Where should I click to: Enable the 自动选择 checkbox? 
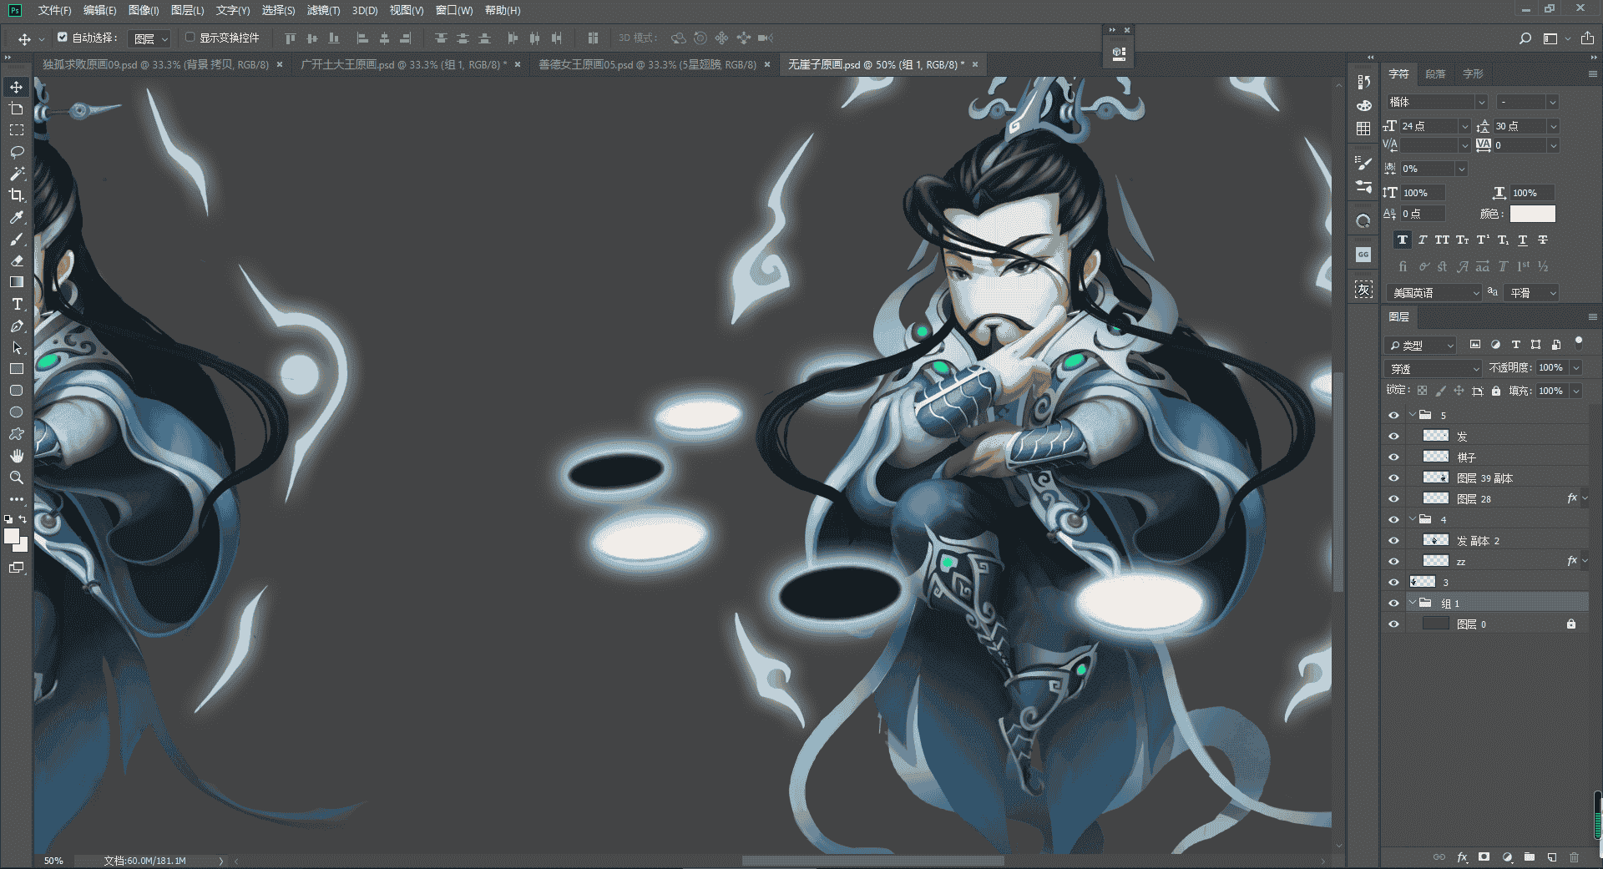point(63,38)
